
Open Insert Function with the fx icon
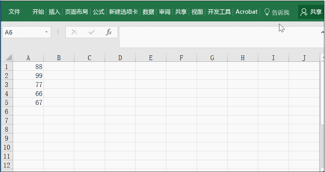coord(109,32)
